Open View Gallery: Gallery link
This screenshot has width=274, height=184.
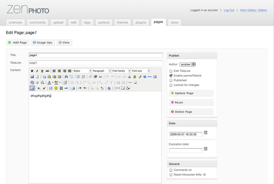click(x=253, y=10)
